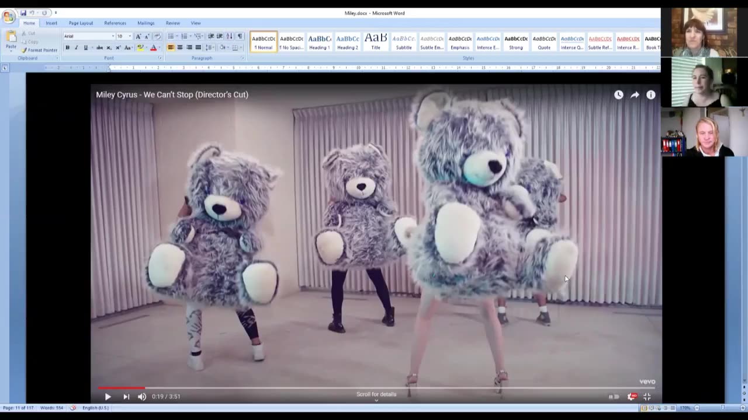Open the font name dropdown
The width and height of the screenshot is (748, 420).
[113, 36]
